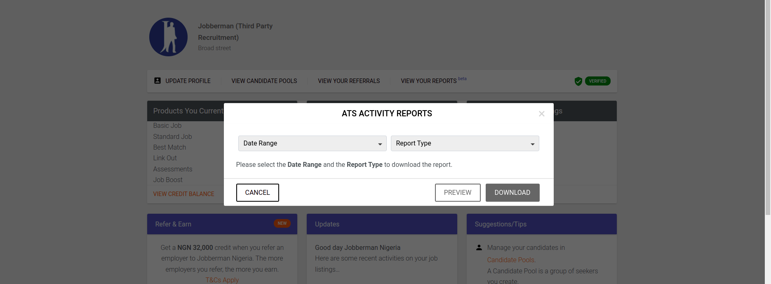Click the Refer & Earn header
The image size is (771, 284).
222,224
